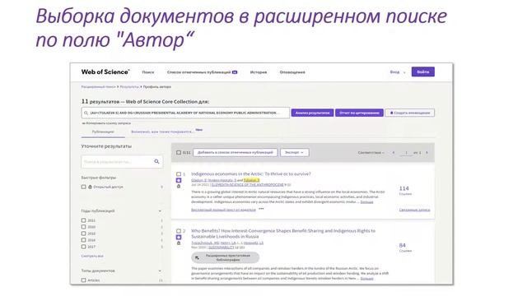This screenshot has height=296, width=527.
Task: Click the three-dots more options on result 1
Action: pyautogui.click(x=261, y=209)
